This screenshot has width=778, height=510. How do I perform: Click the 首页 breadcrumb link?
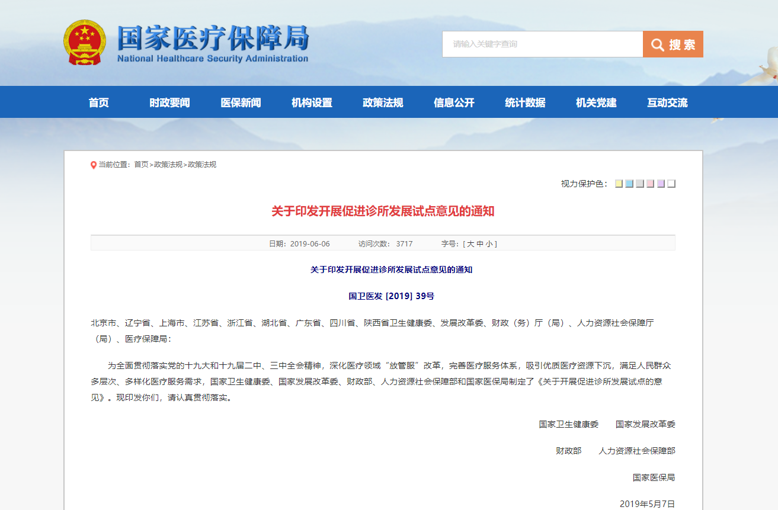pyautogui.click(x=141, y=165)
